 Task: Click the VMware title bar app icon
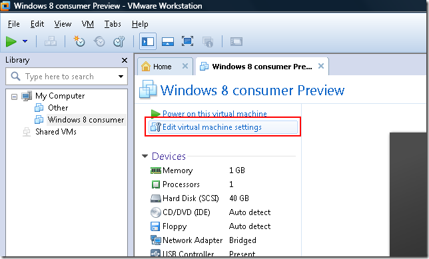coord(5,5)
